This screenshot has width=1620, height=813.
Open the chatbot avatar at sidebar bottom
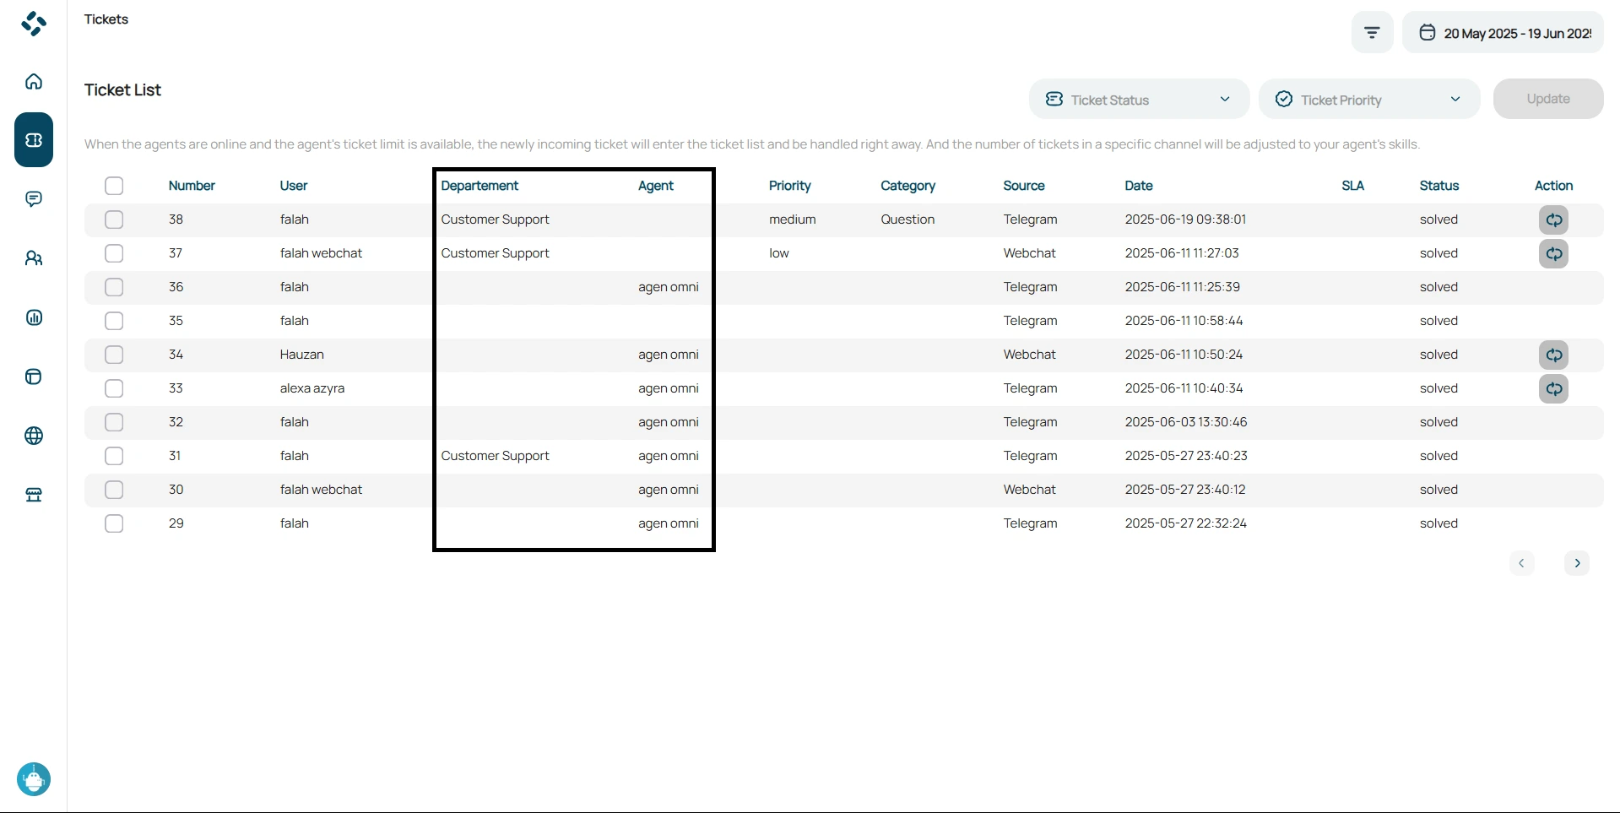(34, 779)
